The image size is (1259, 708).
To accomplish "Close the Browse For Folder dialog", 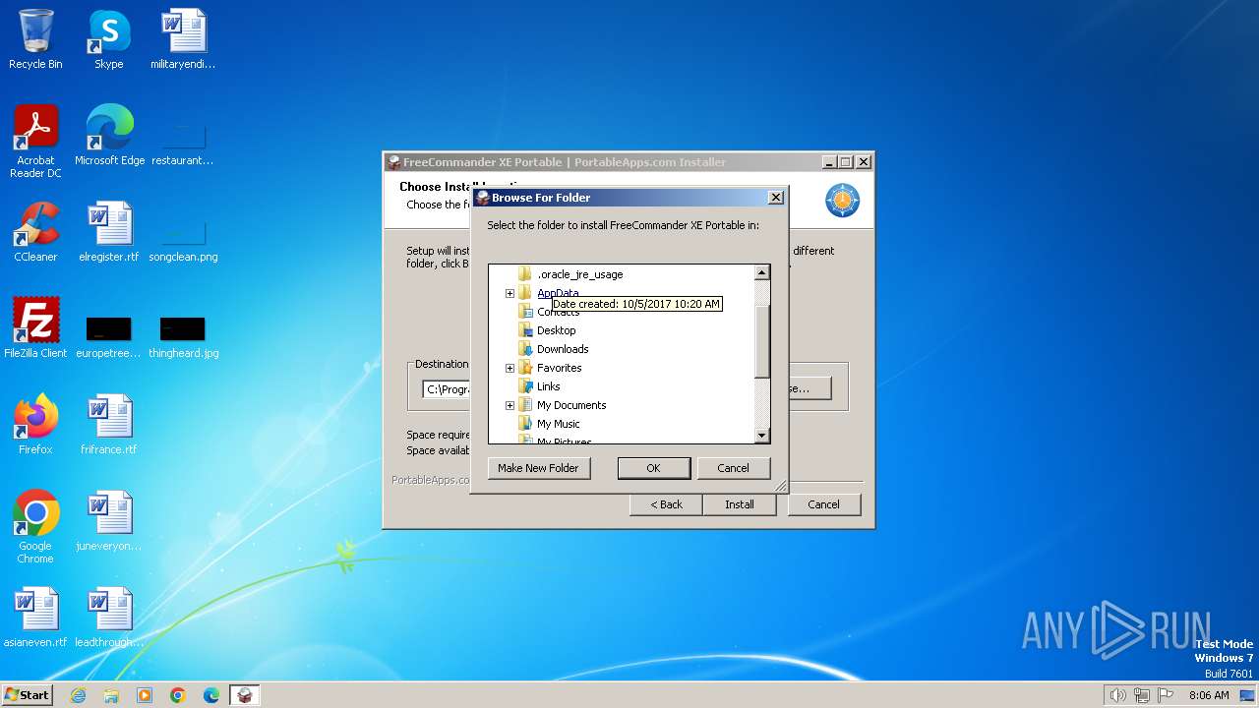I will (775, 198).
